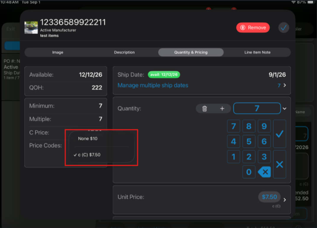
Task: Tap keypad digit 0
Action: (249, 172)
